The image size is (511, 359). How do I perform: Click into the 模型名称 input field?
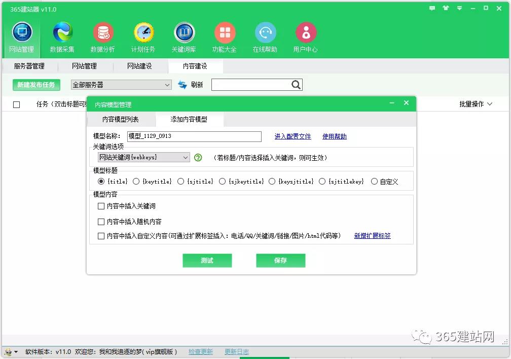pyautogui.click(x=194, y=136)
